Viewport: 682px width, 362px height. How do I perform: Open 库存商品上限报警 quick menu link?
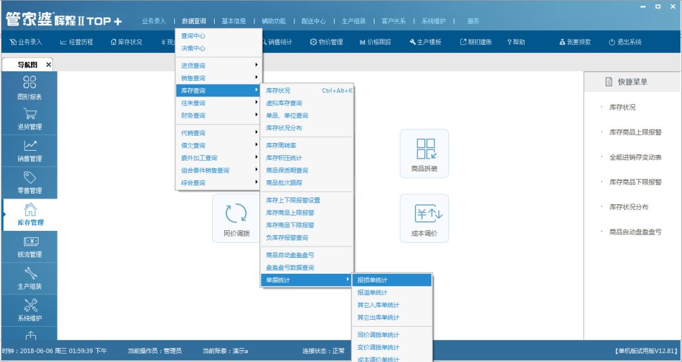click(x=635, y=132)
